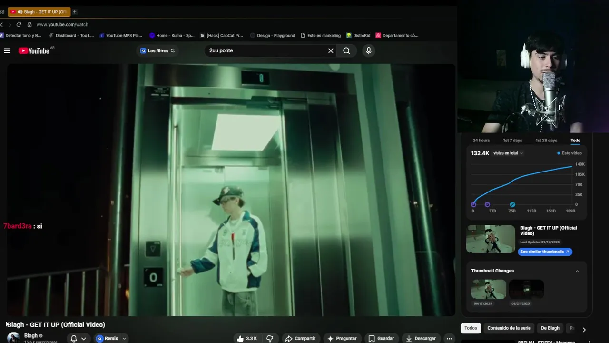This screenshot has width=609, height=343.
Task: Click the video title 'Blagh - GET IT UP (Official Video)'
Action: click(x=56, y=325)
